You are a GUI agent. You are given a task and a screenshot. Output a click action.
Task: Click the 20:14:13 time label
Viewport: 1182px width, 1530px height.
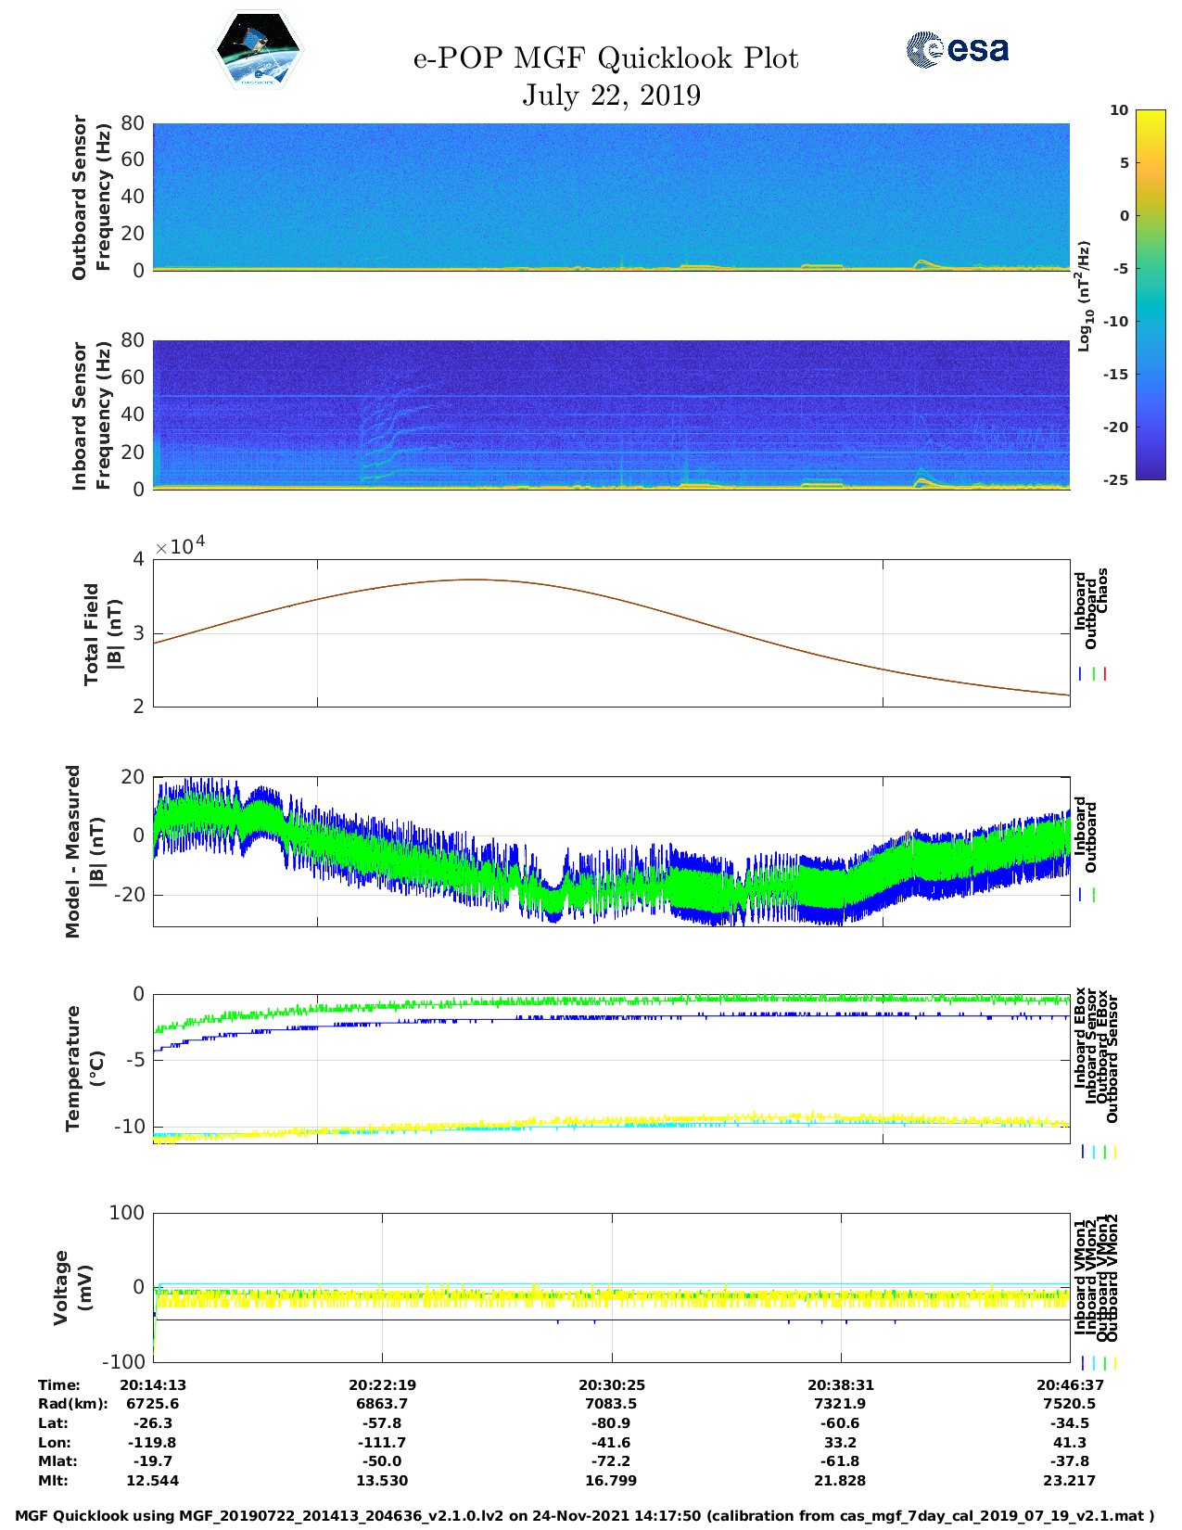(x=153, y=1384)
